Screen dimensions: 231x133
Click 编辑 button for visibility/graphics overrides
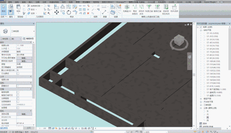click(x=24, y=58)
